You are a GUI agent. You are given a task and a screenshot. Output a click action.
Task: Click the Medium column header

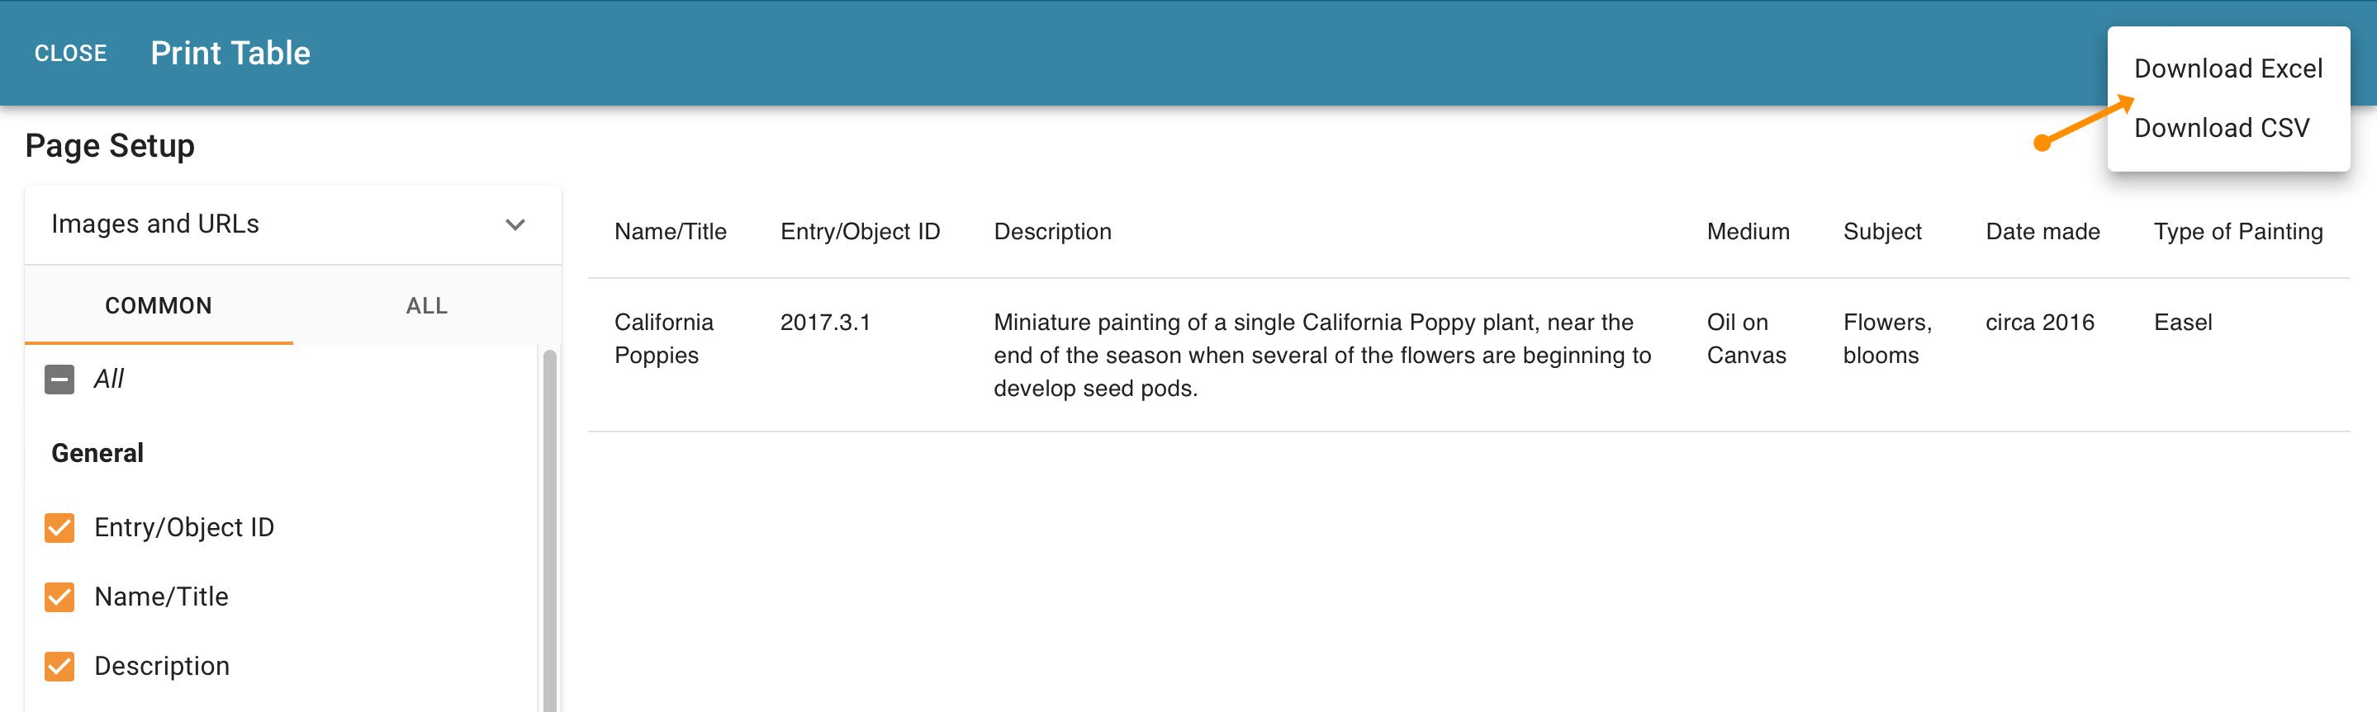click(1748, 232)
